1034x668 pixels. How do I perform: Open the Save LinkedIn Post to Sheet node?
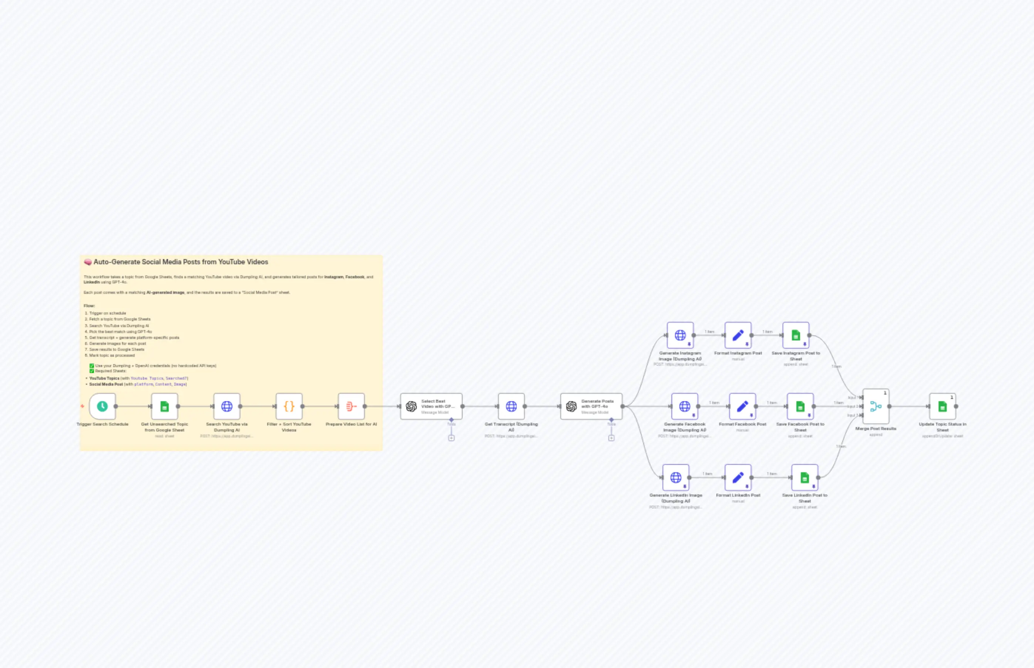(805, 478)
